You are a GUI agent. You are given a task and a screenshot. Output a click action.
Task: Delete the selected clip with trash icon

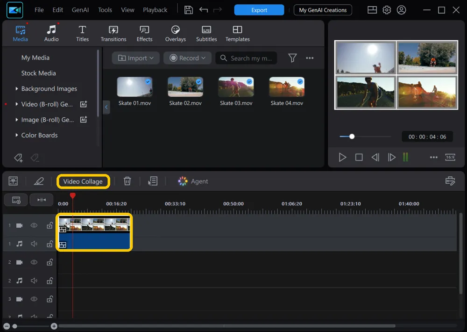(127, 181)
